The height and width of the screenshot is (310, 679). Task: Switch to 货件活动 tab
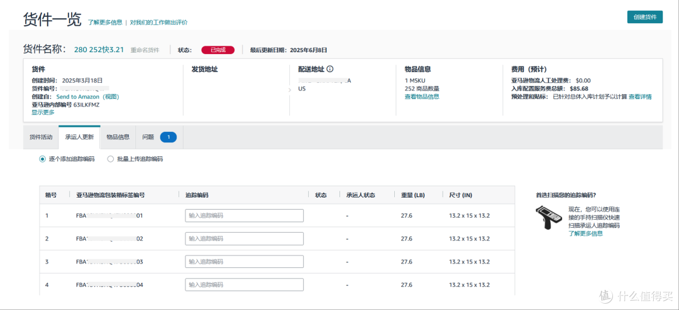click(x=41, y=137)
